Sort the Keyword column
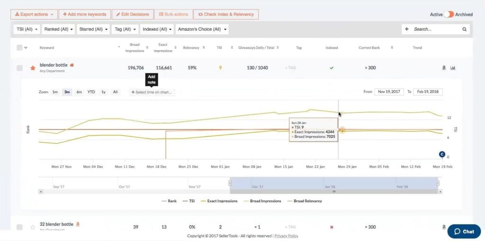 coord(119,47)
